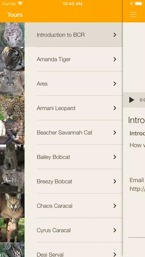Select Cyrus Caracal entry

(61, 230)
